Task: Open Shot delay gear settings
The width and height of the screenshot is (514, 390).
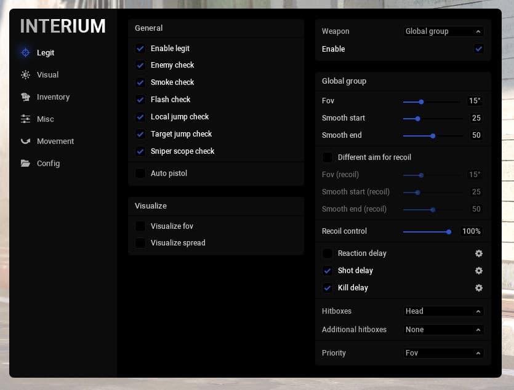Action: [479, 271]
